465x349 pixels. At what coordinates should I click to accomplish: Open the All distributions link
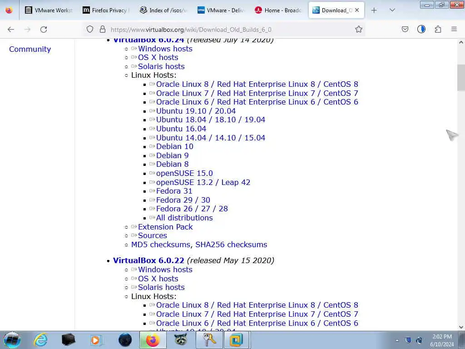184,218
